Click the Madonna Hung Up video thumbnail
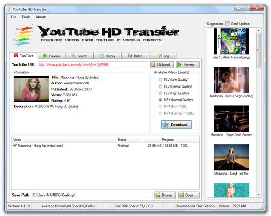Screen dimensions: 271x216 point(31,89)
